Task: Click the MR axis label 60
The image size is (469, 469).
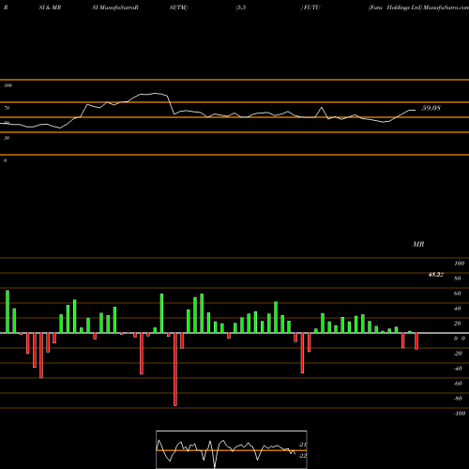Action: [x=457, y=294]
